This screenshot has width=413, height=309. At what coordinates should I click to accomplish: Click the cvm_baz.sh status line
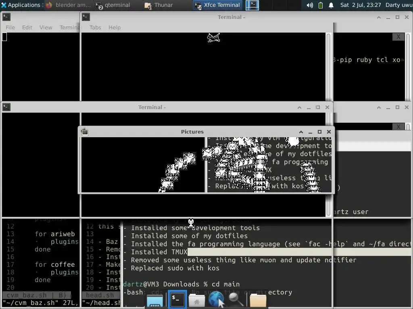36,295
